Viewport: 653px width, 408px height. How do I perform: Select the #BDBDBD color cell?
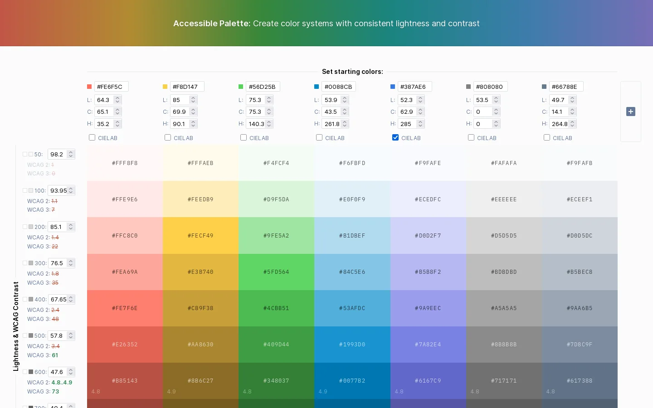[x=504, y=272]
